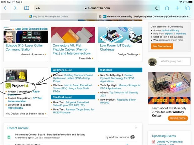Tap the battery indicator in status bar
The width and height of the screenshot is (194, 145).
pyautogui.click(x=191, y=2)
